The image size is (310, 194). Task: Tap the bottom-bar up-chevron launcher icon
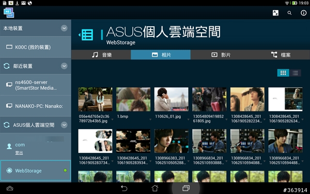[x=10, y=188]
